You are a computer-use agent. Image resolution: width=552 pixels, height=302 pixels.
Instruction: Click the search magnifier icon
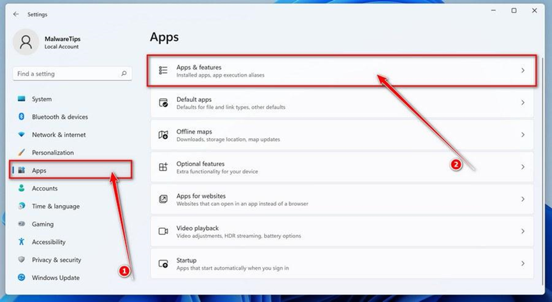(x=124, y=73)
